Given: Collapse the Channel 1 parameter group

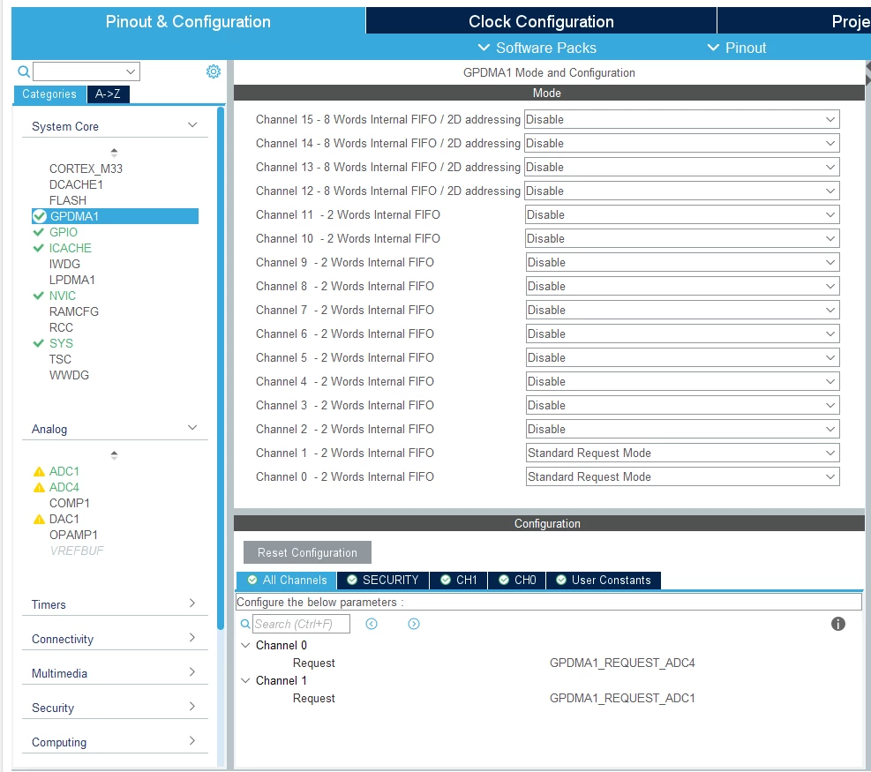Looking at the screenshot, I should coord(245,680).
